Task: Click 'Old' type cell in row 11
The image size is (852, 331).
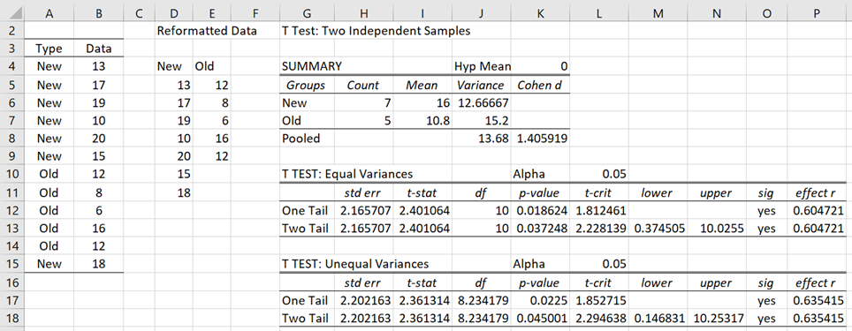Action: click(x=49, y=192)
